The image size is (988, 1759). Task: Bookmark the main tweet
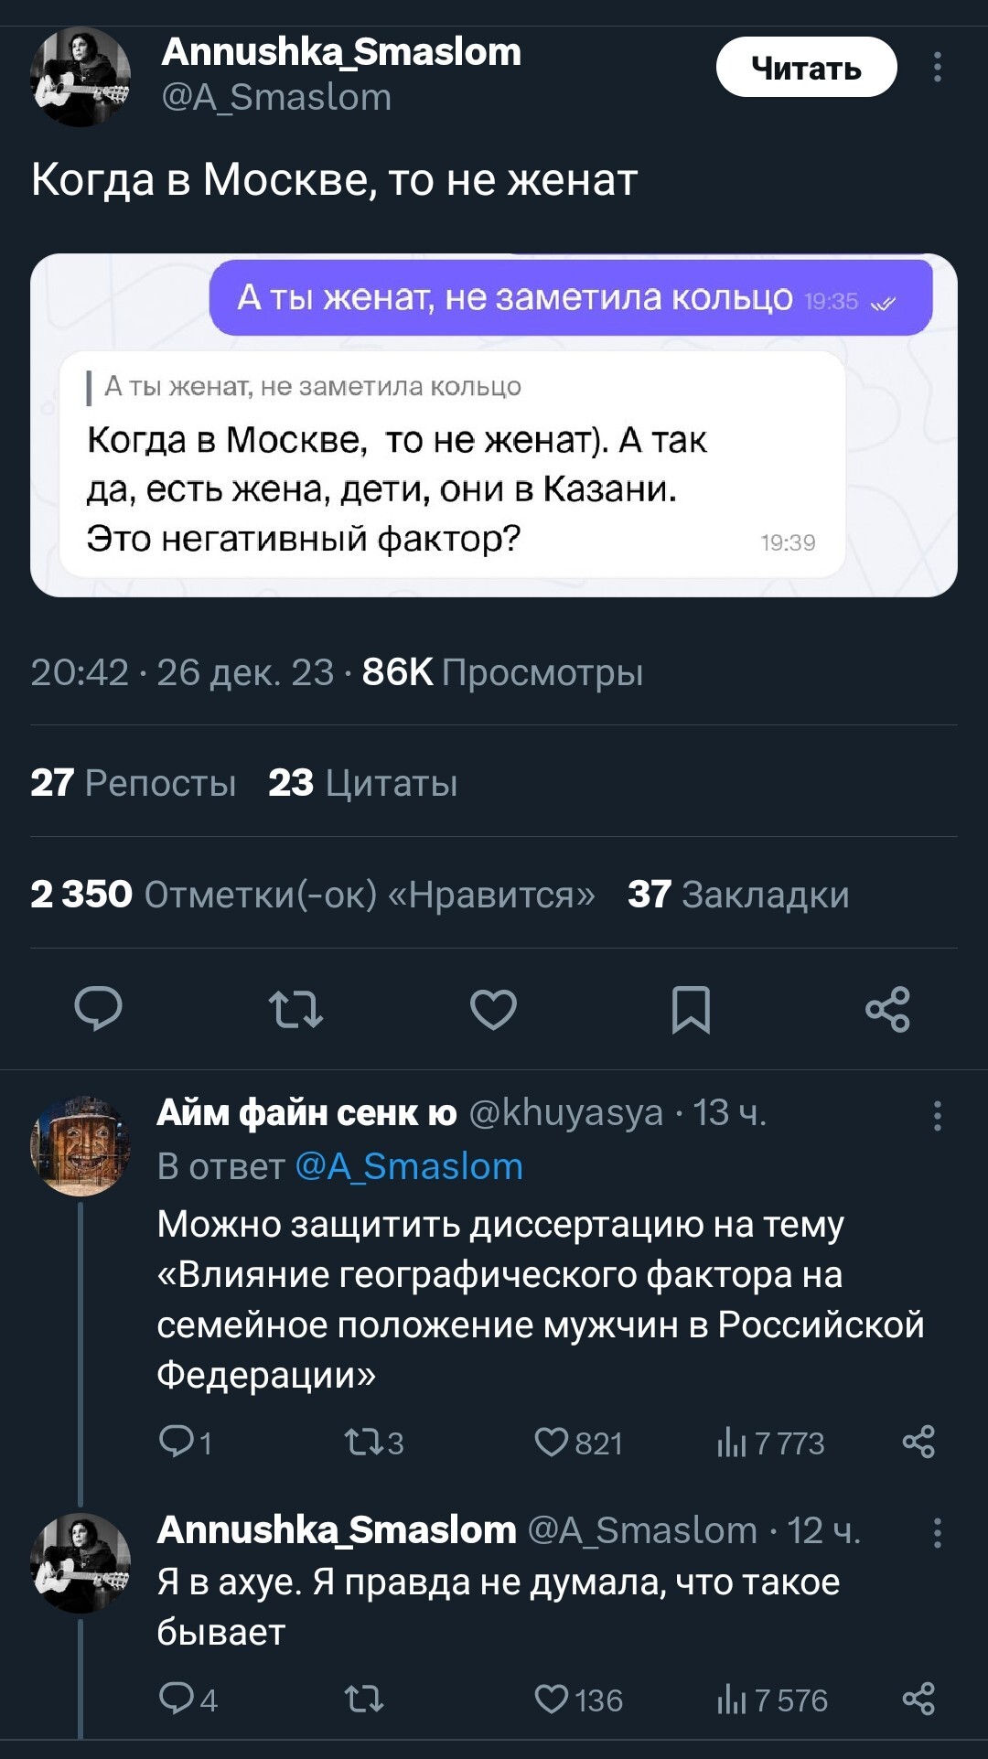(x=691, y=1009)
